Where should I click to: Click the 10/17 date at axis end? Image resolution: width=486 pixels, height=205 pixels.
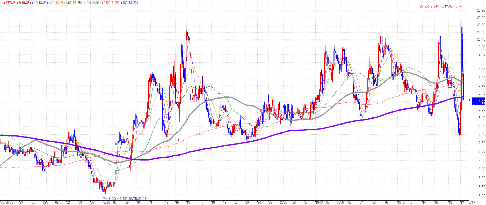[471, 203]
